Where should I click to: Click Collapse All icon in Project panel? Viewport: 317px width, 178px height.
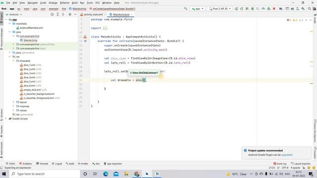pyautogui.click(x=63, y=14)
